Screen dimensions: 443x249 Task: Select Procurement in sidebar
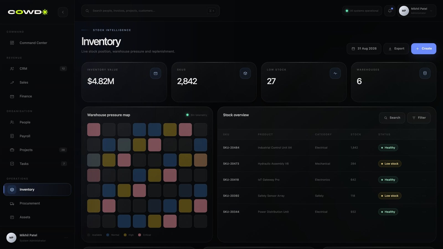37,203
